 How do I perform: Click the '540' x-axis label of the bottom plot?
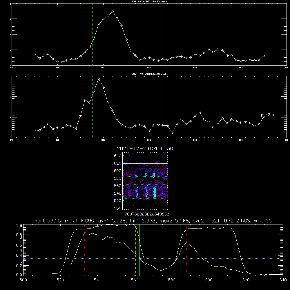[x=97, y=280]
